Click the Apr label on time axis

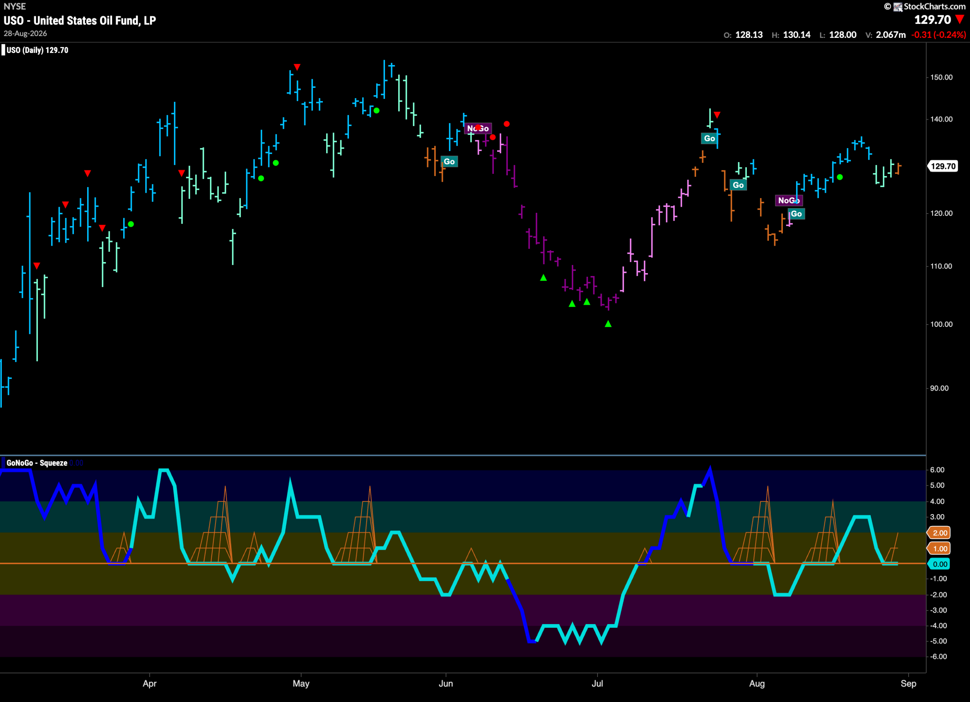click(150, 683)
